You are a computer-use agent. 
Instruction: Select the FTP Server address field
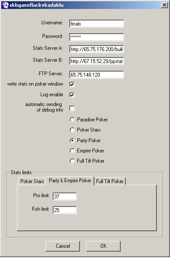coord(96,75)
